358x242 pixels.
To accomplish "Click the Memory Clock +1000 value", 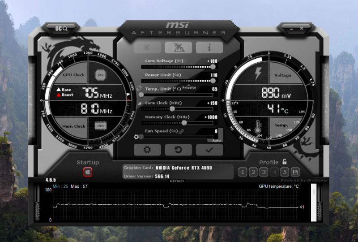I will (x=211, y=117).
